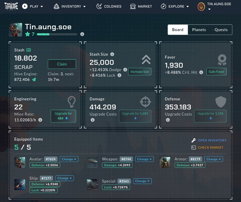This screenshot has width=241, height=202.
Task: Open the Stash list icon
Action: [29, 50]
